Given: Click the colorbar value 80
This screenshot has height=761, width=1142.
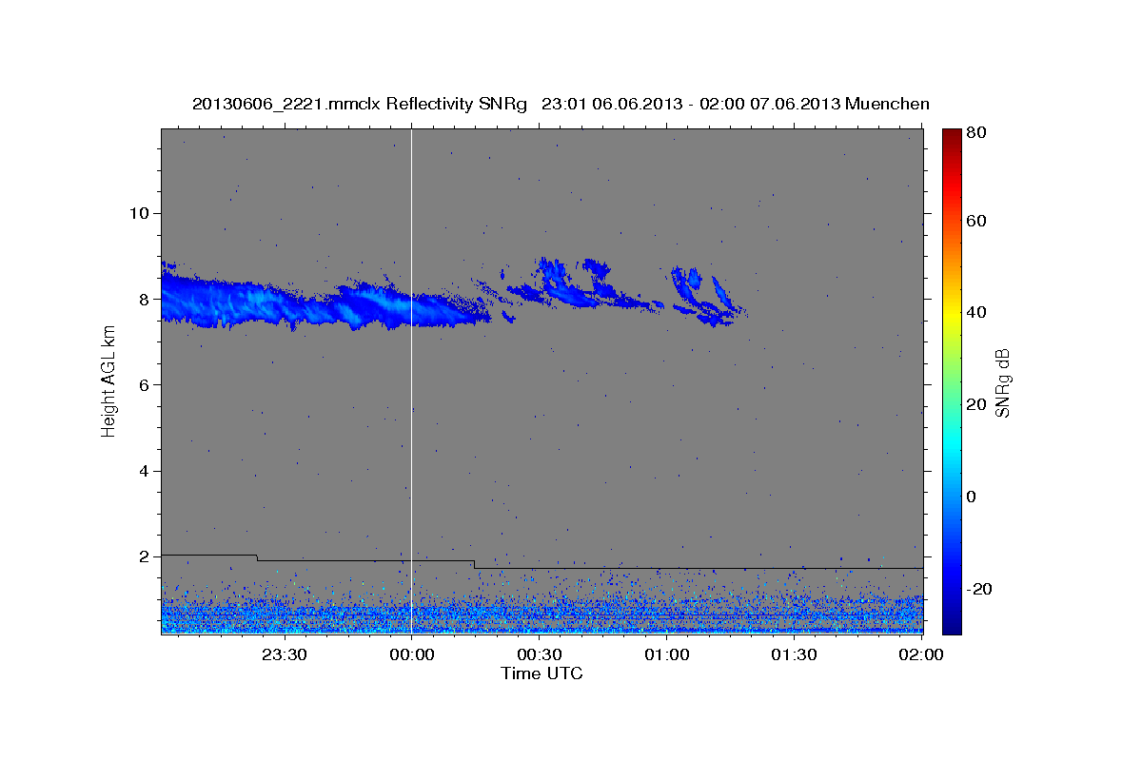Looking at the screenshot, I should click(x=976, y=133).
